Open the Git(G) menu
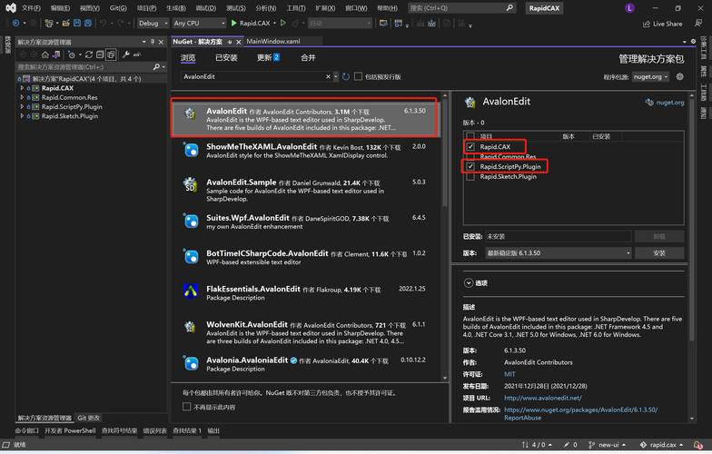Viewport: 712px width, 454px height. [x=118, y=8]
